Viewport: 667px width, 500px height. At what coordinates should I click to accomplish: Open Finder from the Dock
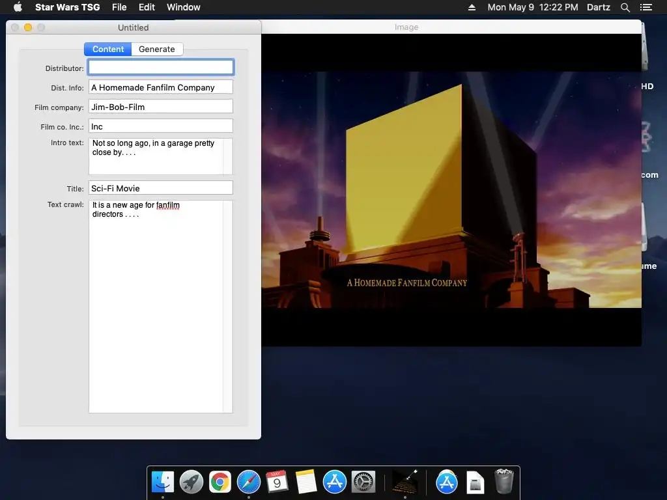(163, 482)
